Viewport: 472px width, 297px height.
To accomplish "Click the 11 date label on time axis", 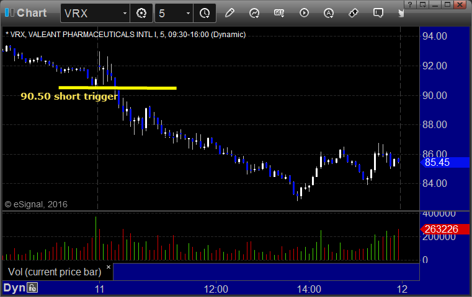I will tap(99, 289).
